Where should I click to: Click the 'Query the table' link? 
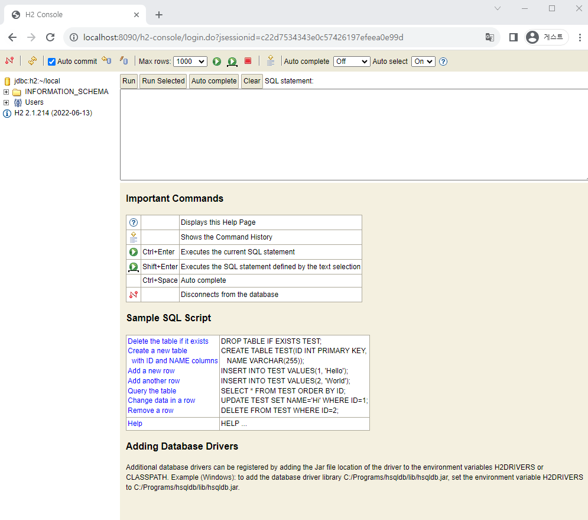coord(152,391)
